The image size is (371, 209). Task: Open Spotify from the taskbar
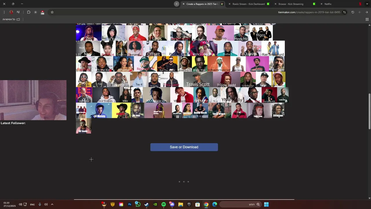(x=163, y=204)
